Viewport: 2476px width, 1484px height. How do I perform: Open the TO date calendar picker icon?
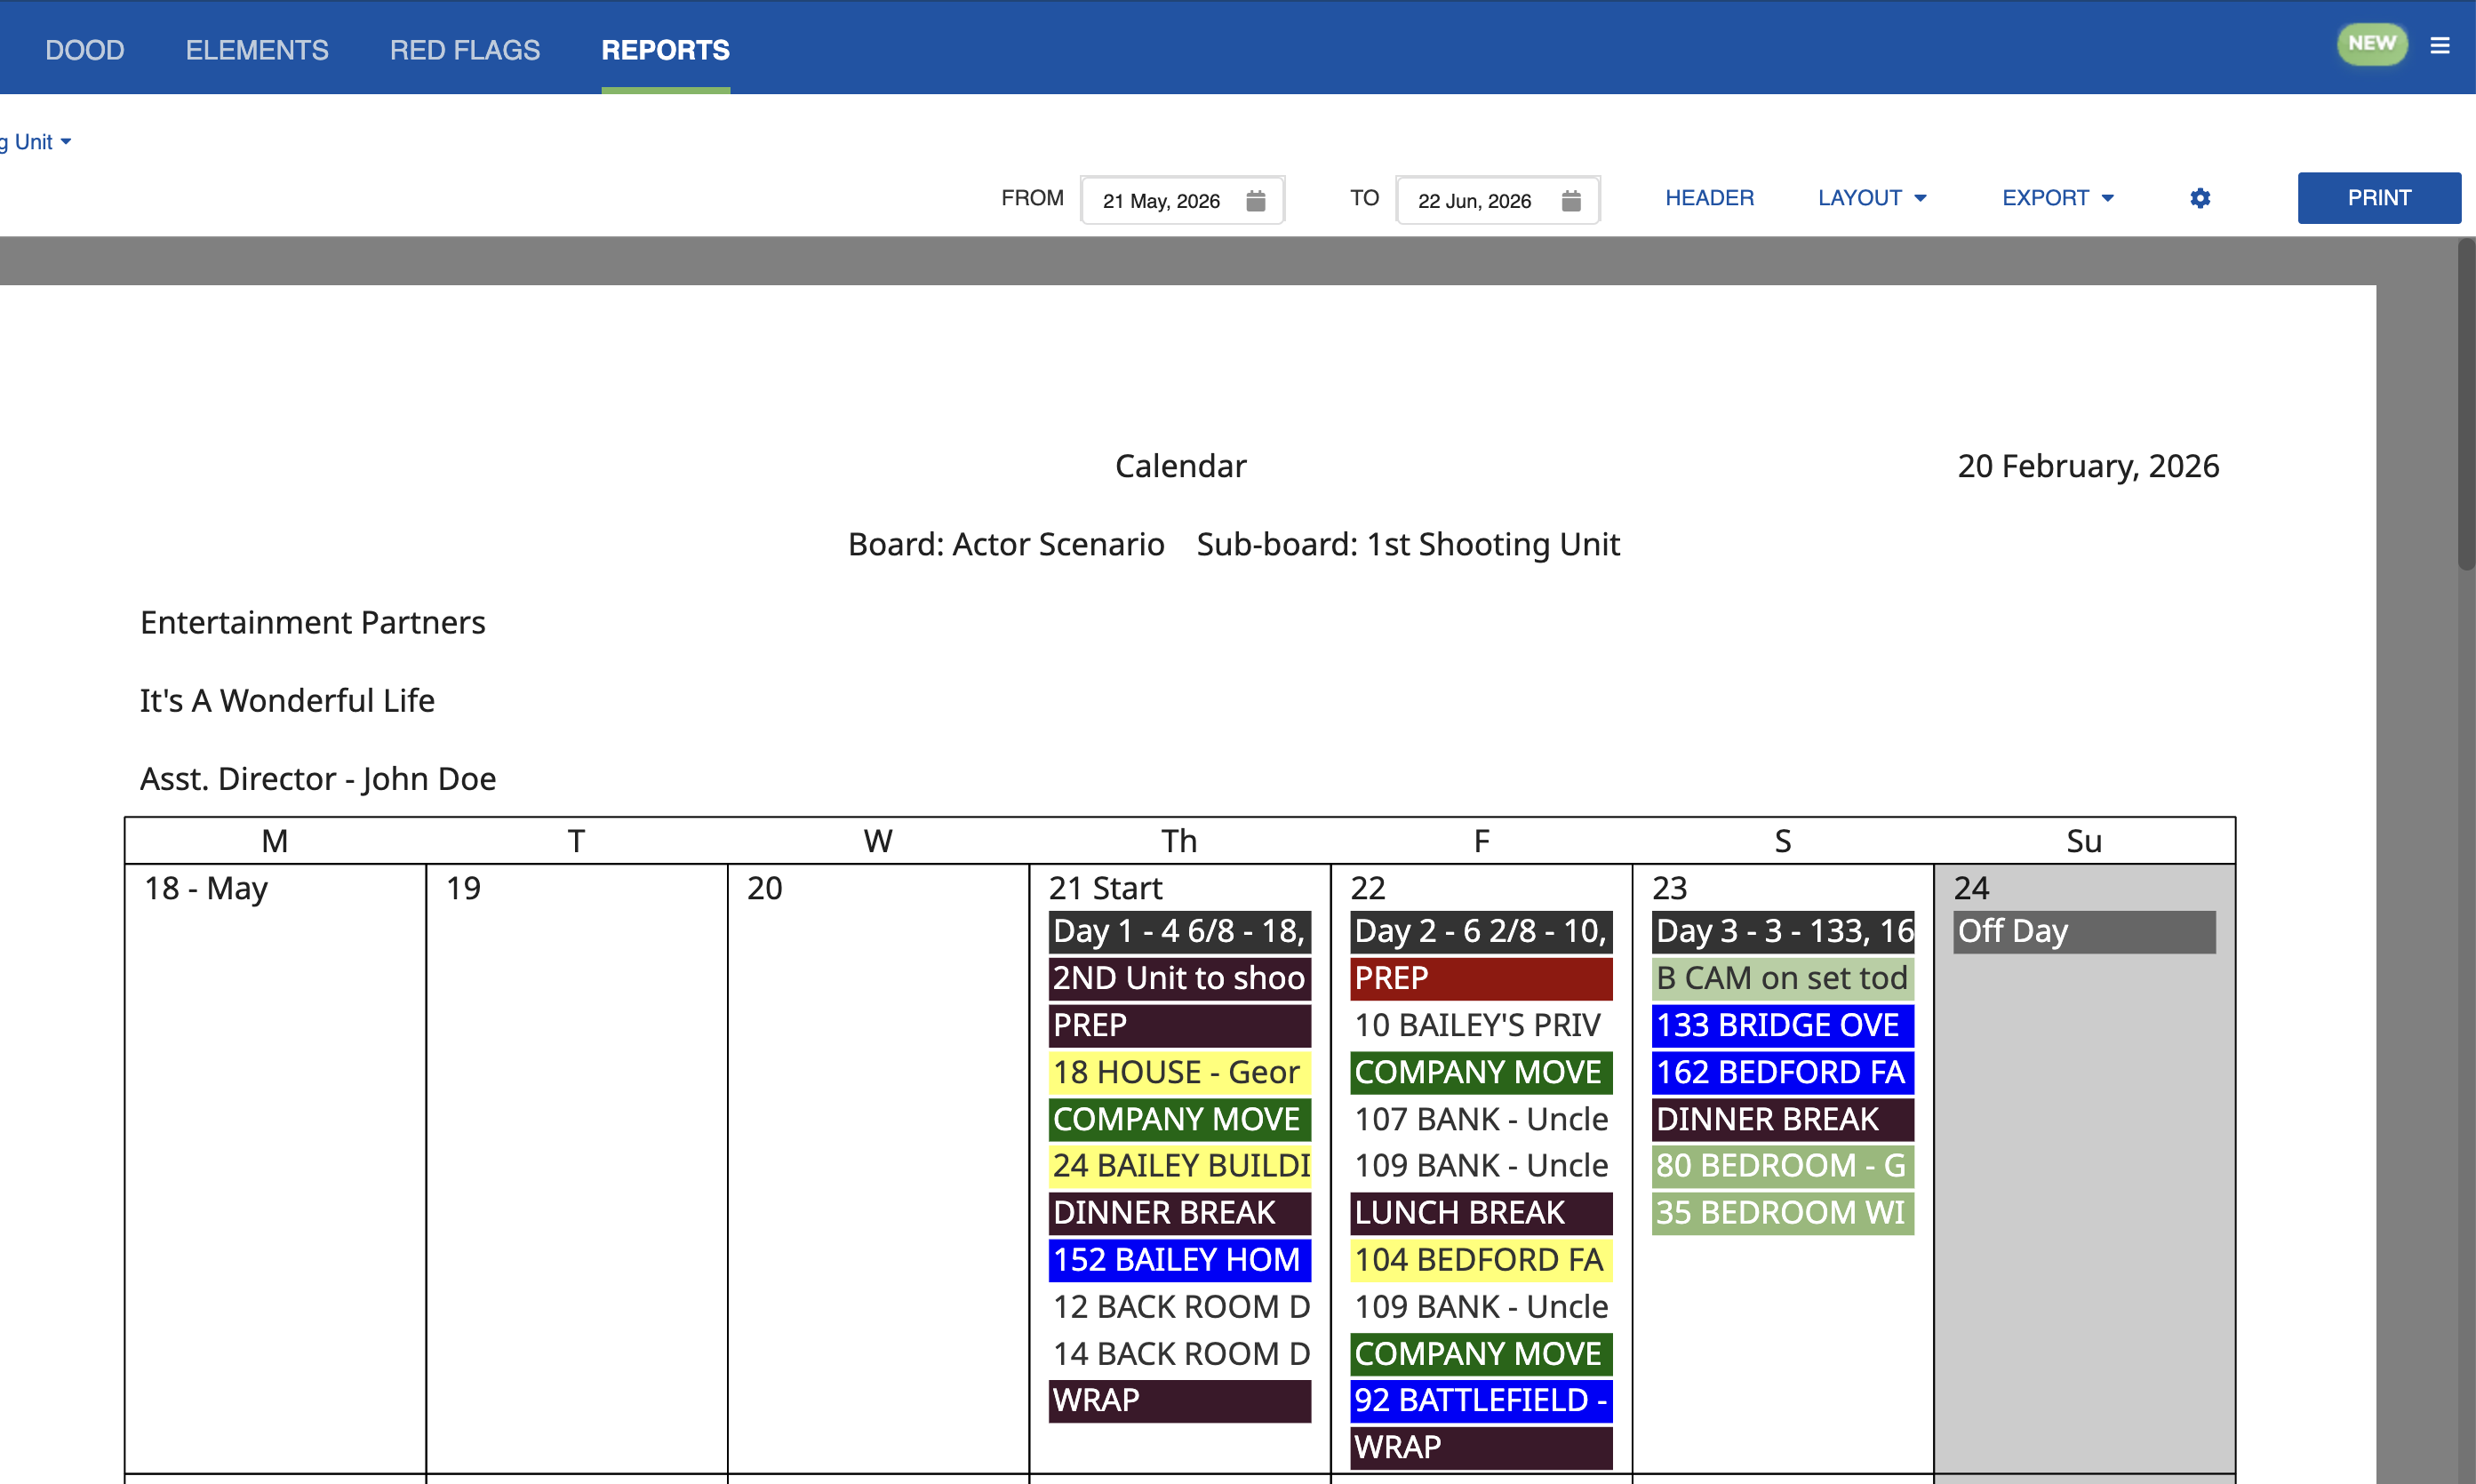[1572, 200]
